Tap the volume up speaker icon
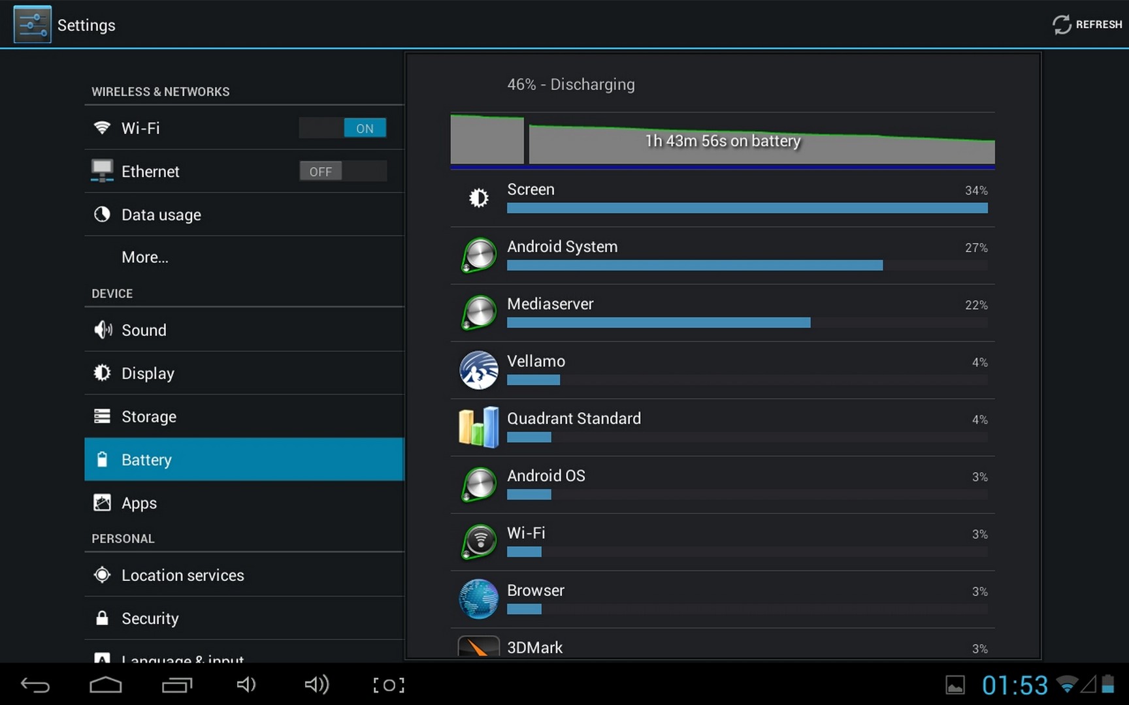The width and height of the screenshot is (1129, 705). (x=317, y=685)
